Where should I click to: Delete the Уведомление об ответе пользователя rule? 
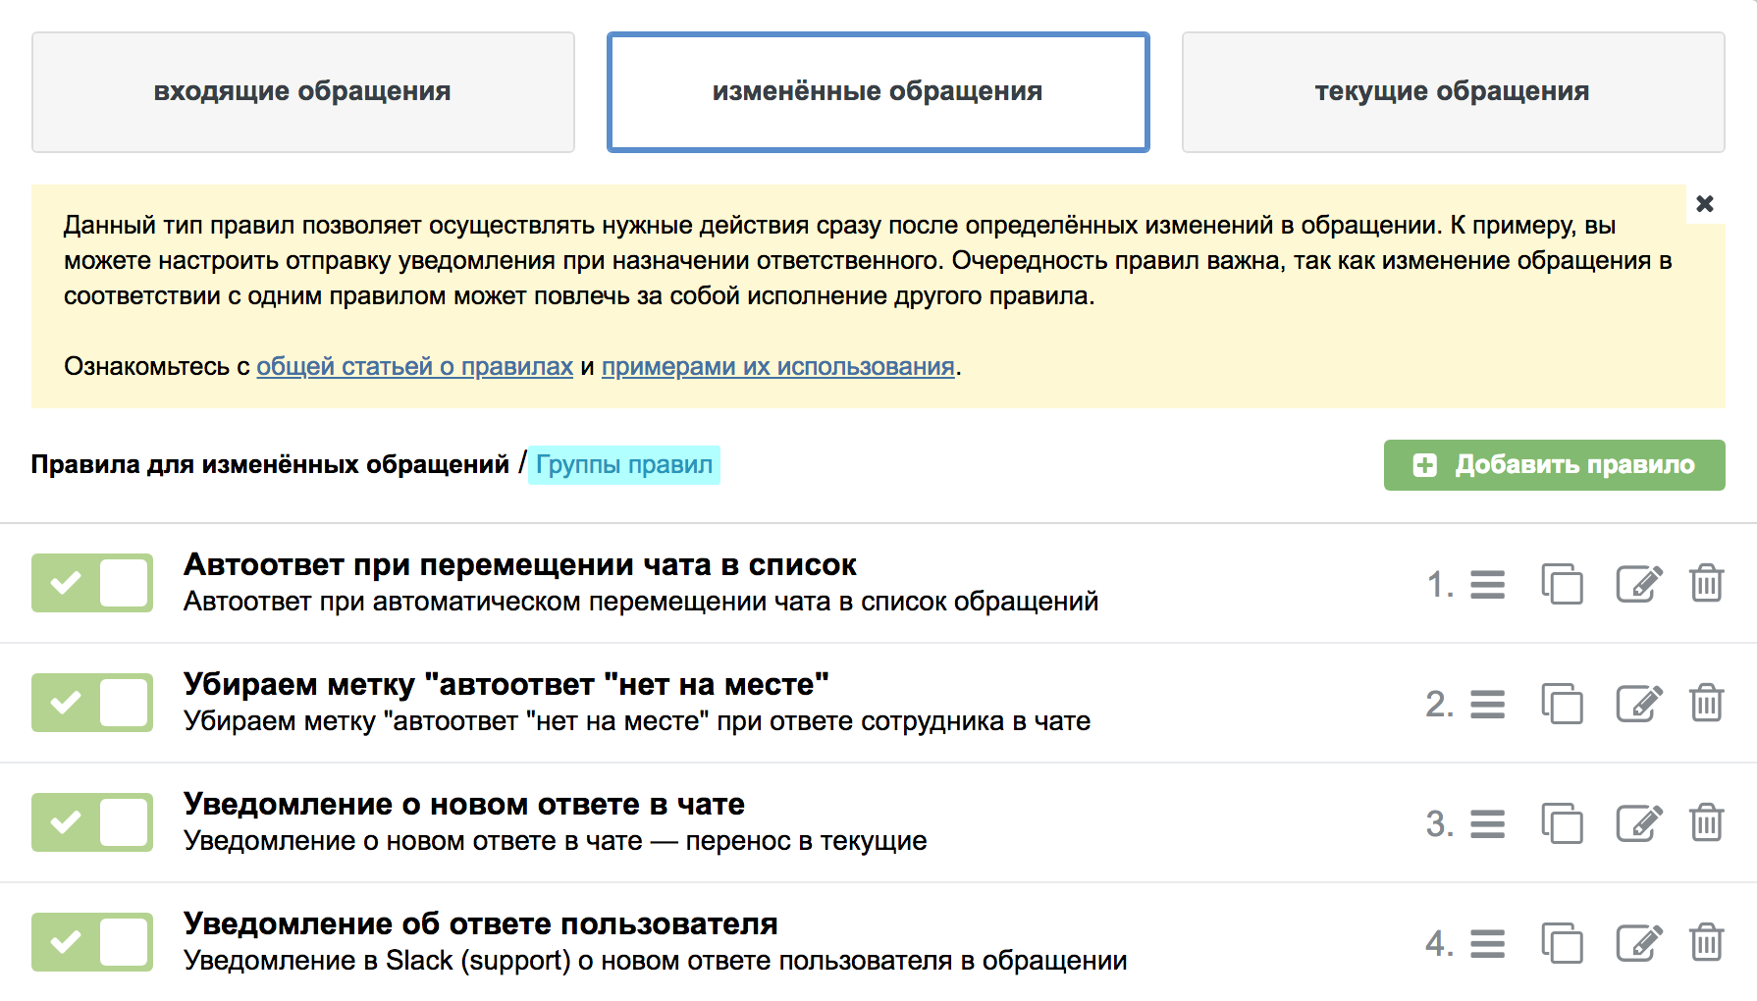(1707, 942)
